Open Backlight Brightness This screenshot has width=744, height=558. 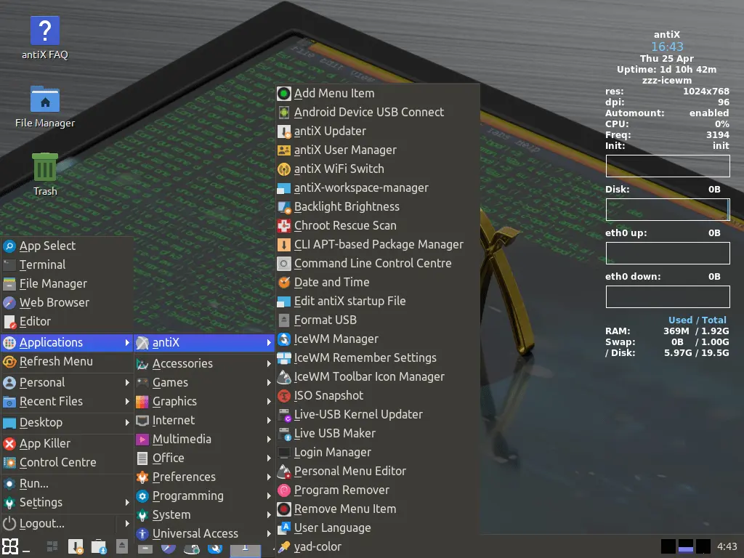(x=378, y=207)
